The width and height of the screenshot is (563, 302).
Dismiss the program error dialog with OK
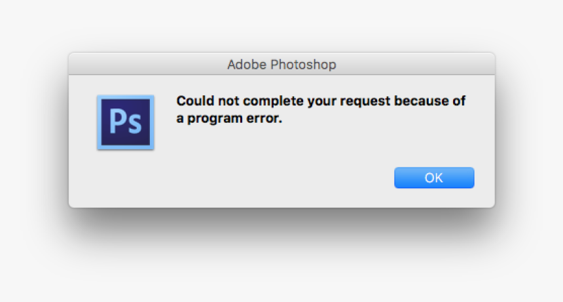pyautogui.click(x=434, y=178)
